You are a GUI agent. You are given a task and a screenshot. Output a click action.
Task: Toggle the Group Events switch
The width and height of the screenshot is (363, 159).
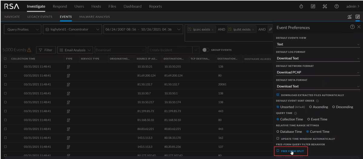(206, 50)
